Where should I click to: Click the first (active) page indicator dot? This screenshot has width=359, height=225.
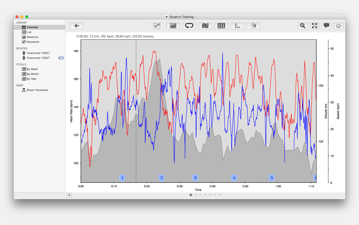191,195
